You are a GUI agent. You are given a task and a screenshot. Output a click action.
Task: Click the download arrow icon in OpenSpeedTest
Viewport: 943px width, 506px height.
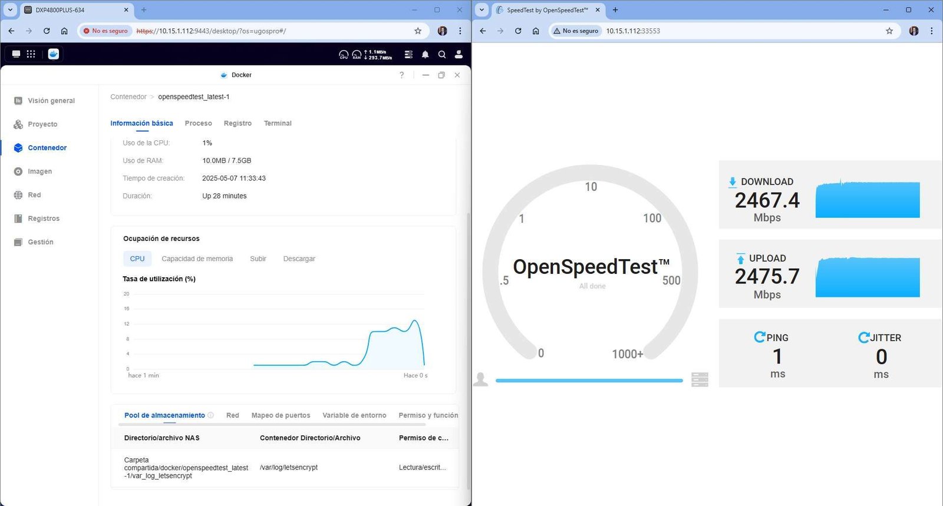pos(733,182)
